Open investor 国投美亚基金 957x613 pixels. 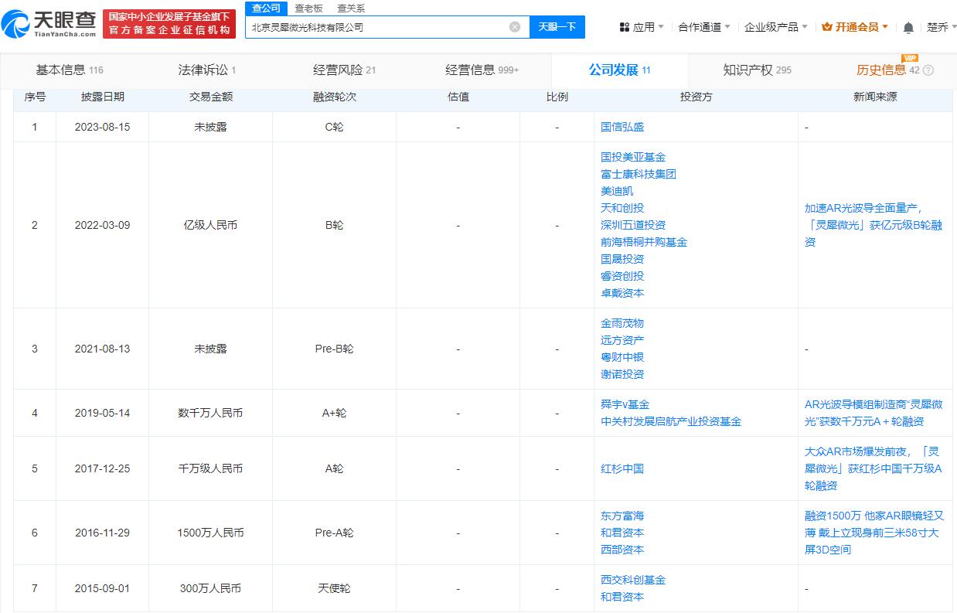(633, 157)
